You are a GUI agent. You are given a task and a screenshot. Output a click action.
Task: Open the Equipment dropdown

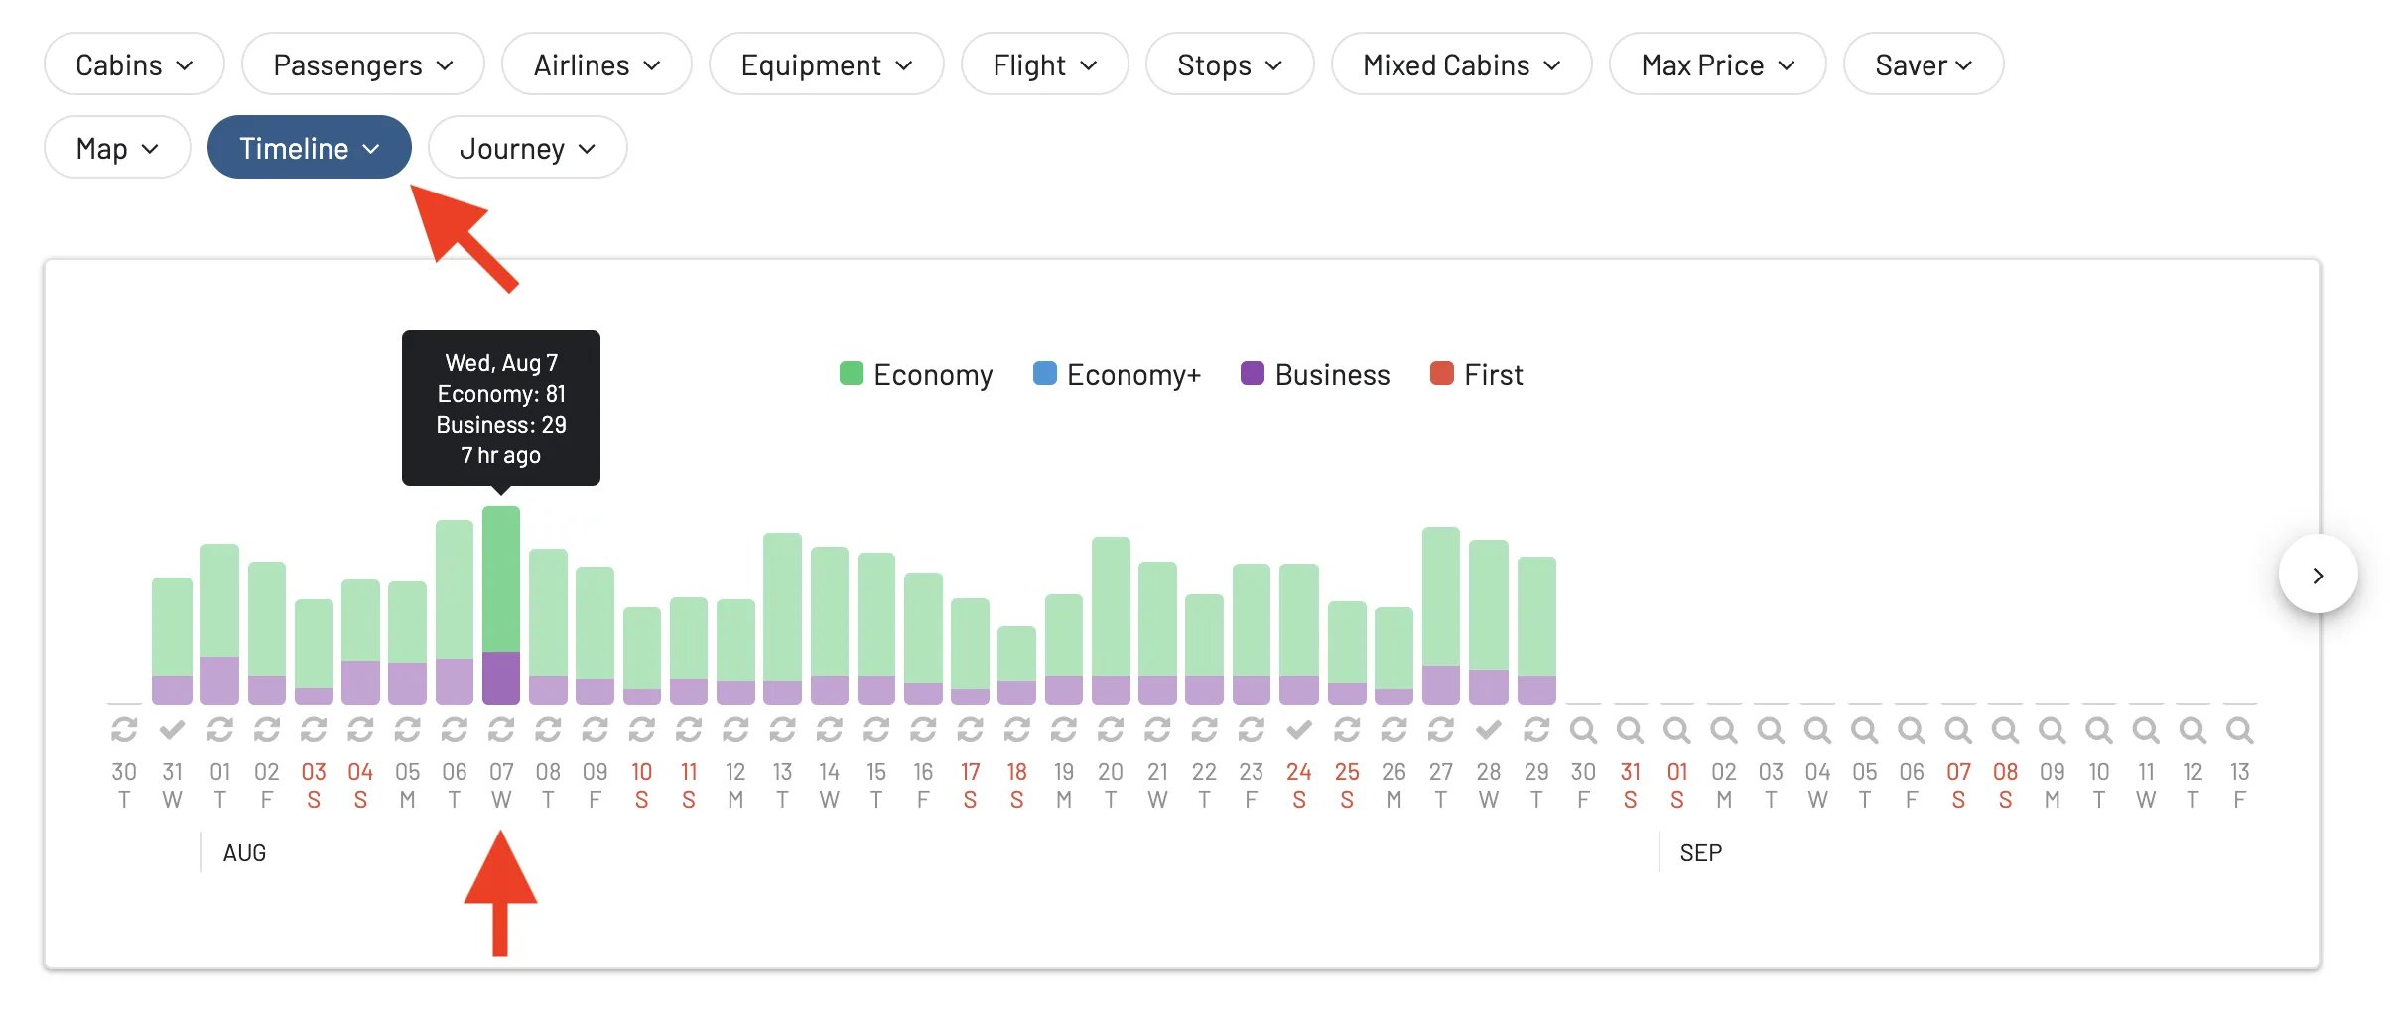coord(826,64)
